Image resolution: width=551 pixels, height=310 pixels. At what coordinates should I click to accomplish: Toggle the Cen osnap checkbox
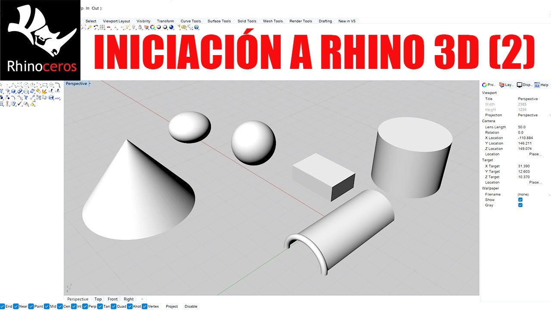(x=60, y=307)
